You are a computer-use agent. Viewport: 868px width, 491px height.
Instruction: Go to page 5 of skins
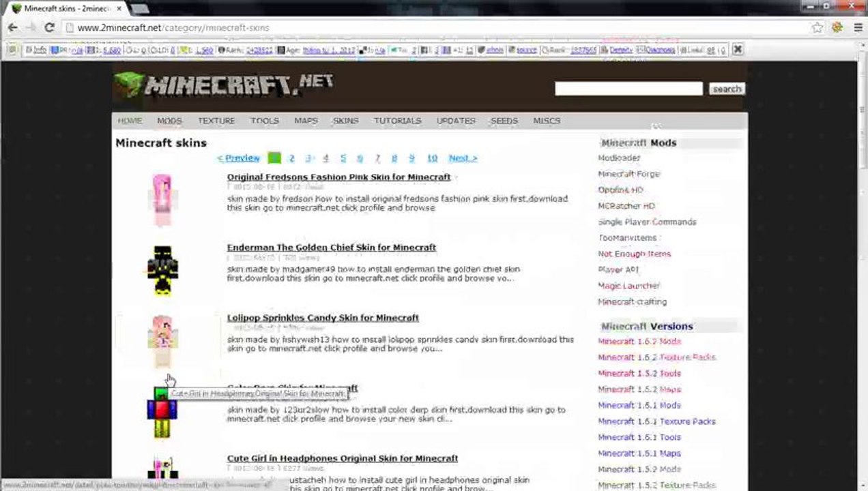coord(343,158)
